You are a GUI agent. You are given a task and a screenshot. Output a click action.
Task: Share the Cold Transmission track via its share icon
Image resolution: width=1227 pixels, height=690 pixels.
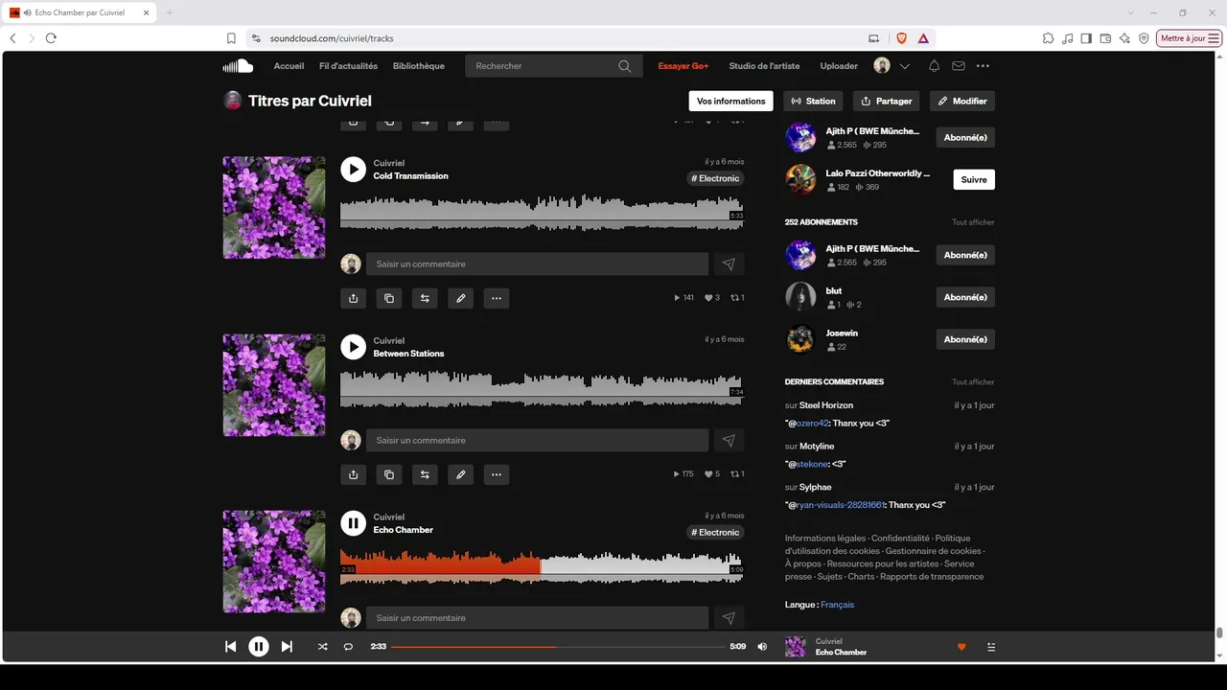[353, 298]
